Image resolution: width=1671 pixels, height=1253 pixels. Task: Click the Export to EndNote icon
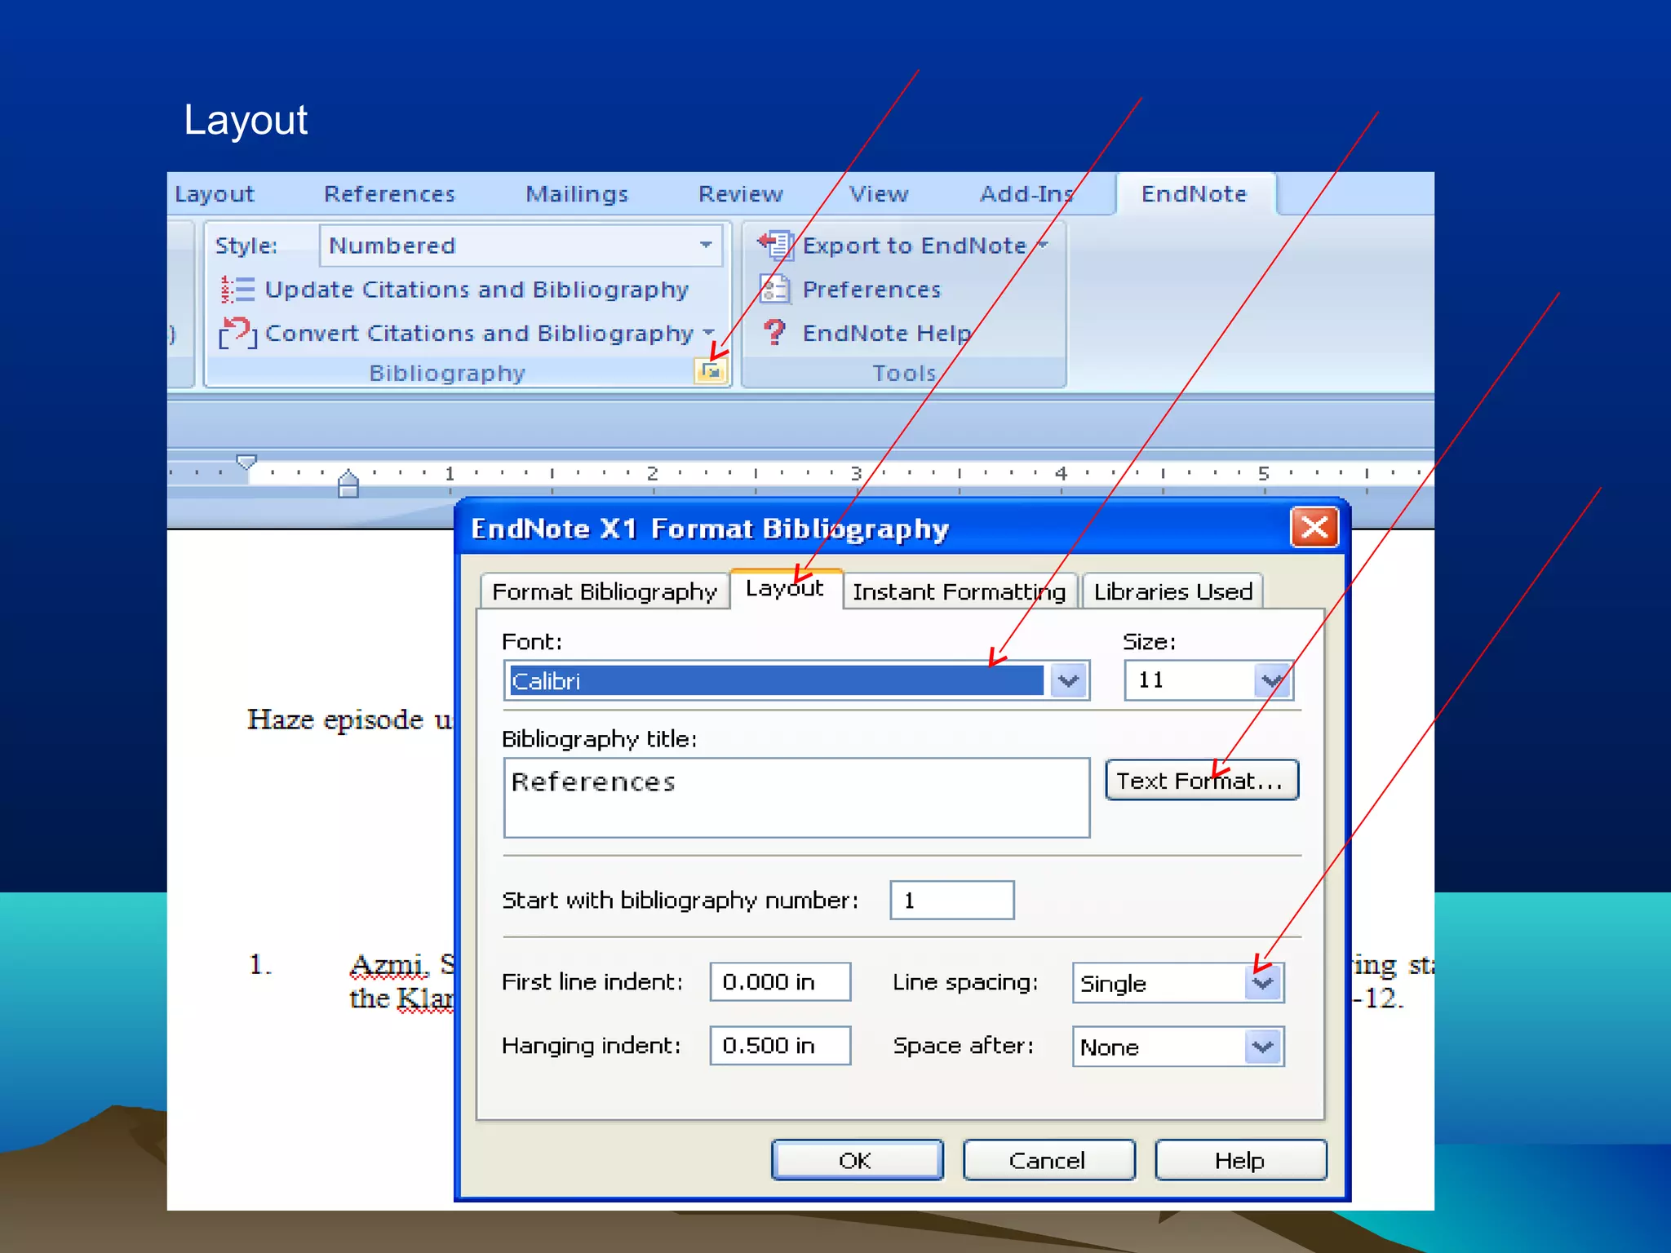(x=775, y=245)
